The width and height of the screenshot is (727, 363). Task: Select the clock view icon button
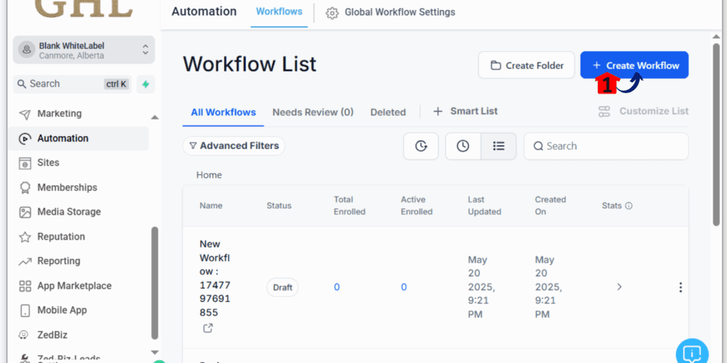463,146
